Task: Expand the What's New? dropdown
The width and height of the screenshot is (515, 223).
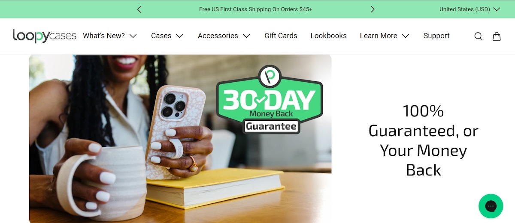Action: pyautogui.click(x=110, y=36)
